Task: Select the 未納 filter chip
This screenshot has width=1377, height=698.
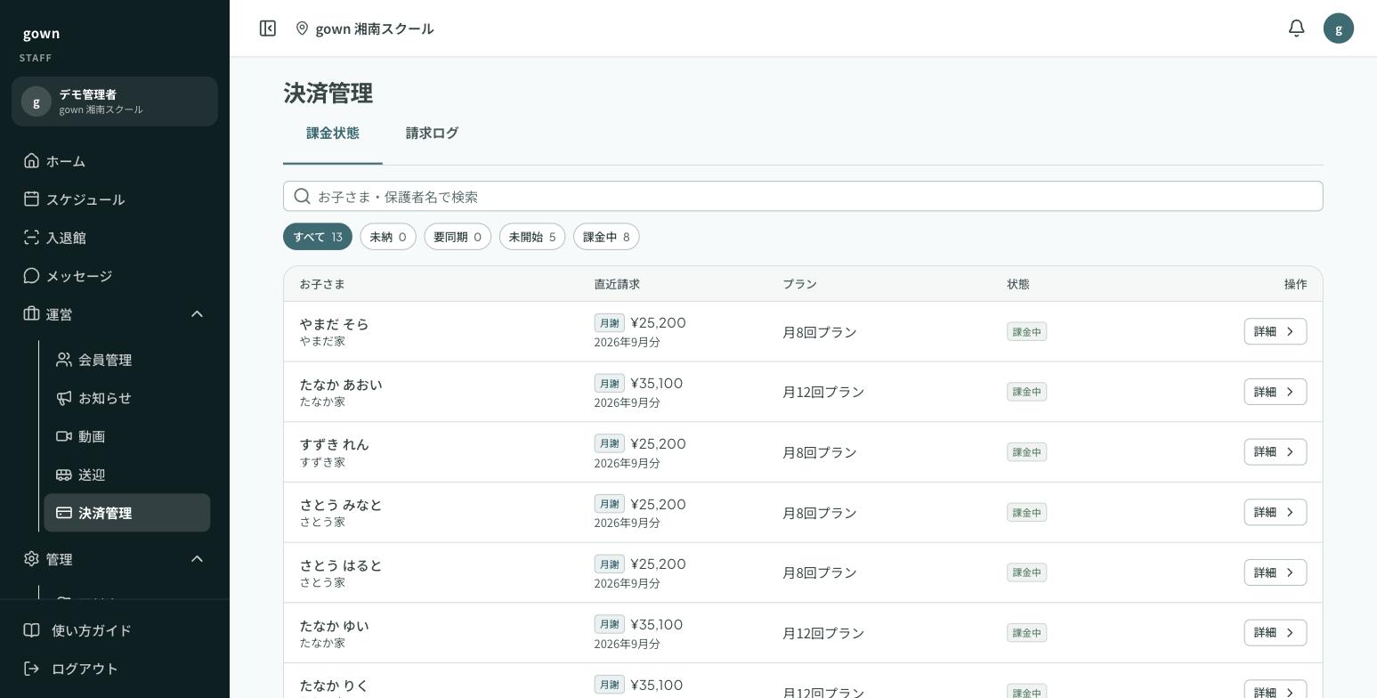Action: click(388, 237)
